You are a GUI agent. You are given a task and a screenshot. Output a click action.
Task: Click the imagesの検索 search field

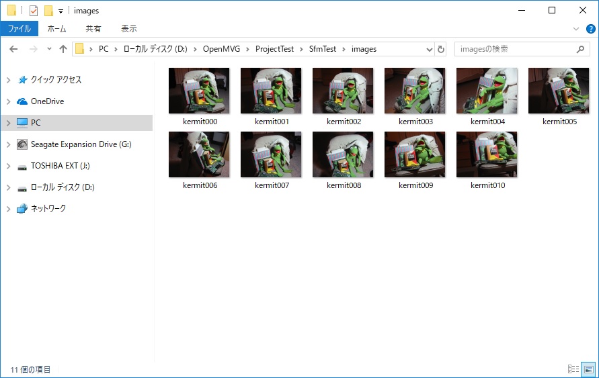pos(522,49)
